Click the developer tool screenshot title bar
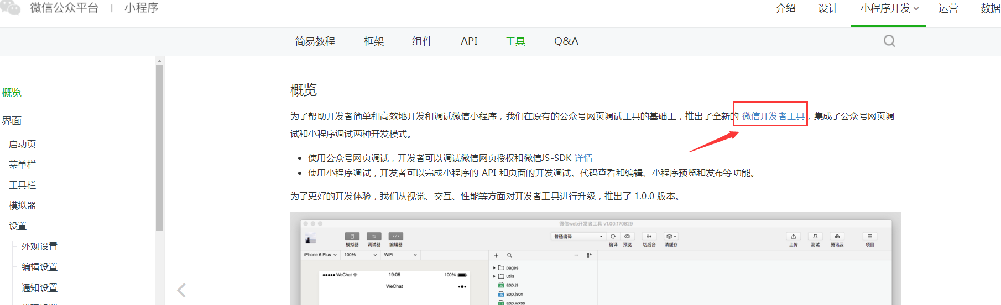Screen dimensions: 1001x305 [x=596, y=223]
